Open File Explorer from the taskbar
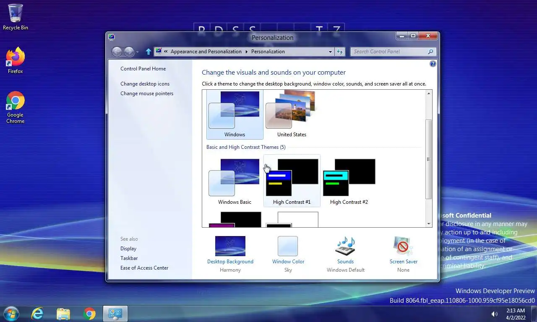This screenshot has height=322, width=537. 63,314
